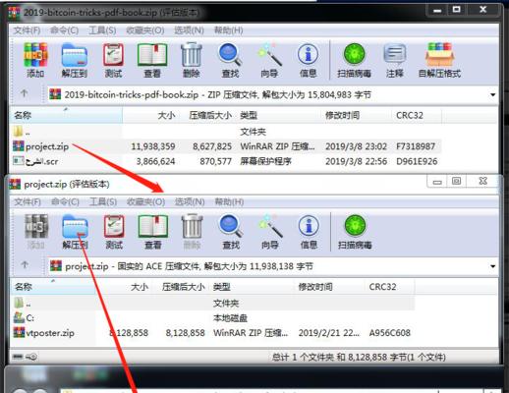Open Wizard (向导) wand in project.zip window
The width and height of the screenshot is (509, 393).
[270, 232]
